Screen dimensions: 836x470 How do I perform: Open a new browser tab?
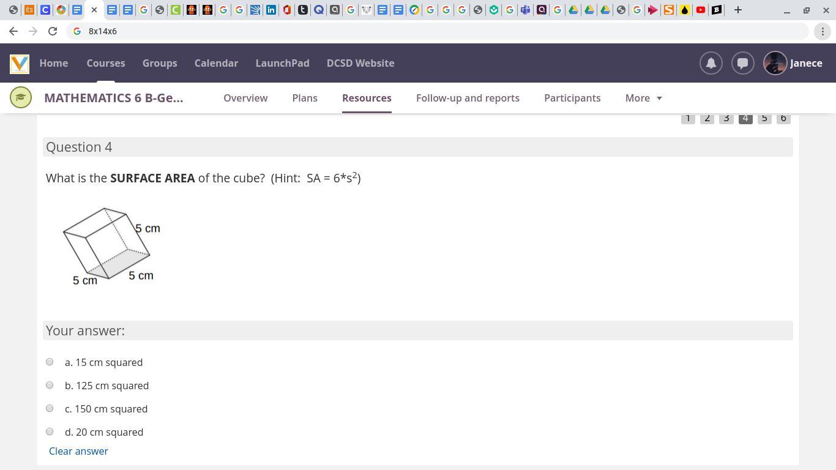[738, 10]
